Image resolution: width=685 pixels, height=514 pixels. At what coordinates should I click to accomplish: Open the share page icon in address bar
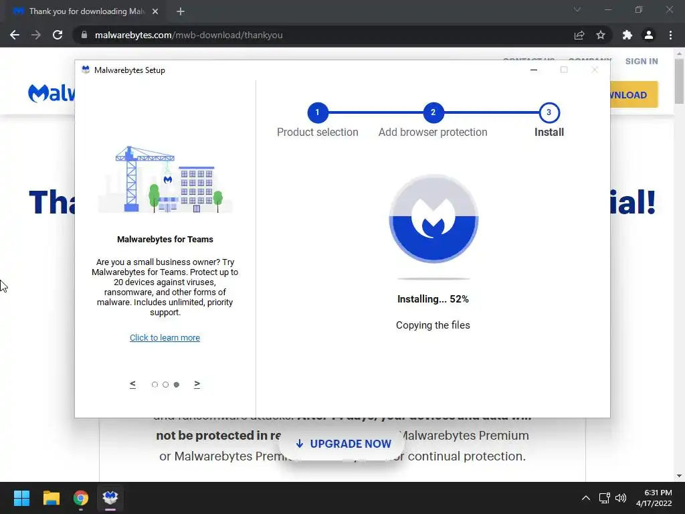579,35
